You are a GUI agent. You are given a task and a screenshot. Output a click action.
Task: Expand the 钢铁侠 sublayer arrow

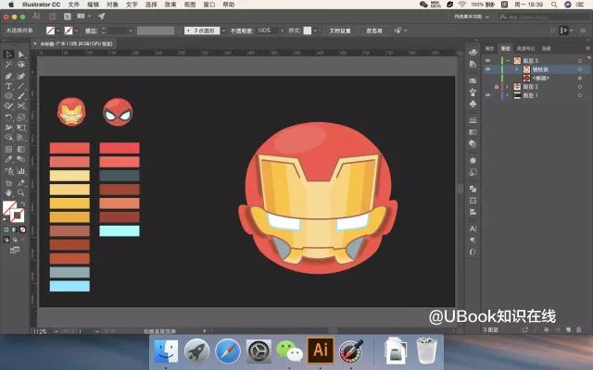click(517, 69)
